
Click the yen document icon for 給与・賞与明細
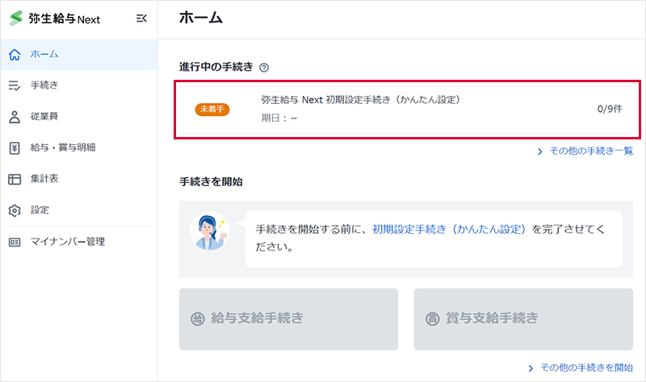tap(15, 148)
